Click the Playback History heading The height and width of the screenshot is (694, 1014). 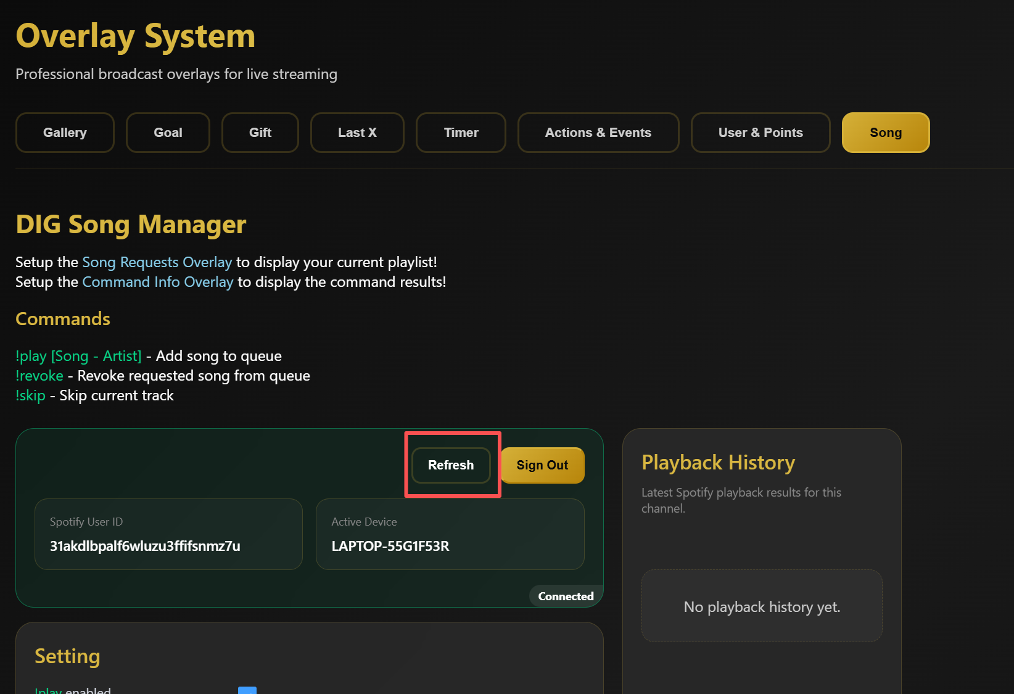(719, 463)
